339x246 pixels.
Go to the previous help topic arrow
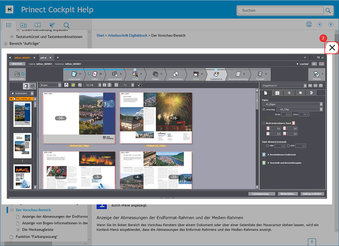click(320, 25)
